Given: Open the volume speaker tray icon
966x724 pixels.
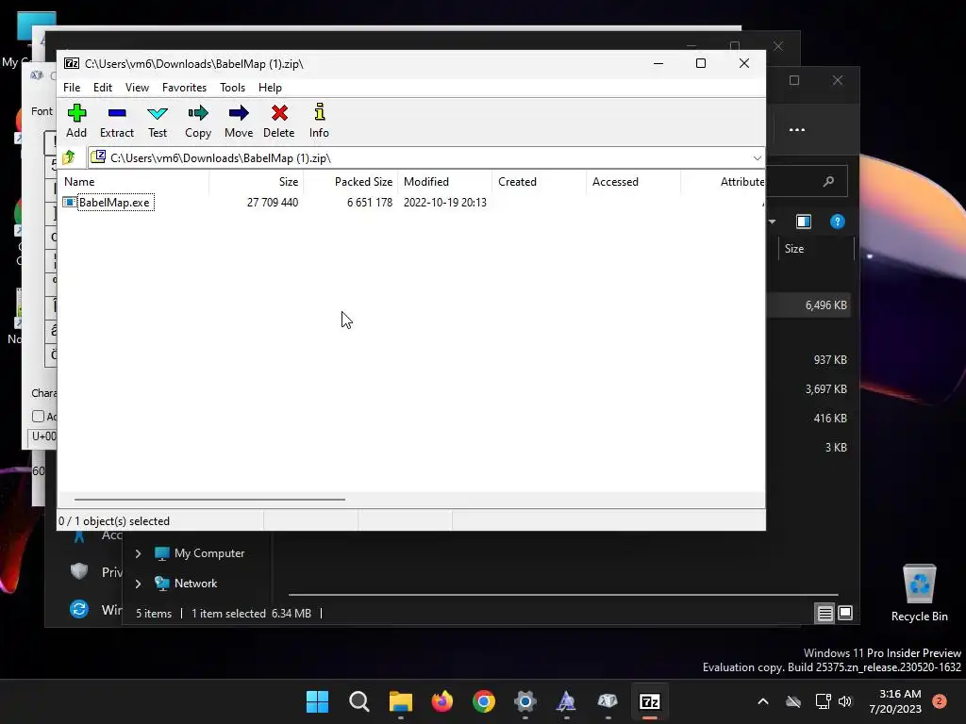Looking at the screenshot, I should pos(845,701).
